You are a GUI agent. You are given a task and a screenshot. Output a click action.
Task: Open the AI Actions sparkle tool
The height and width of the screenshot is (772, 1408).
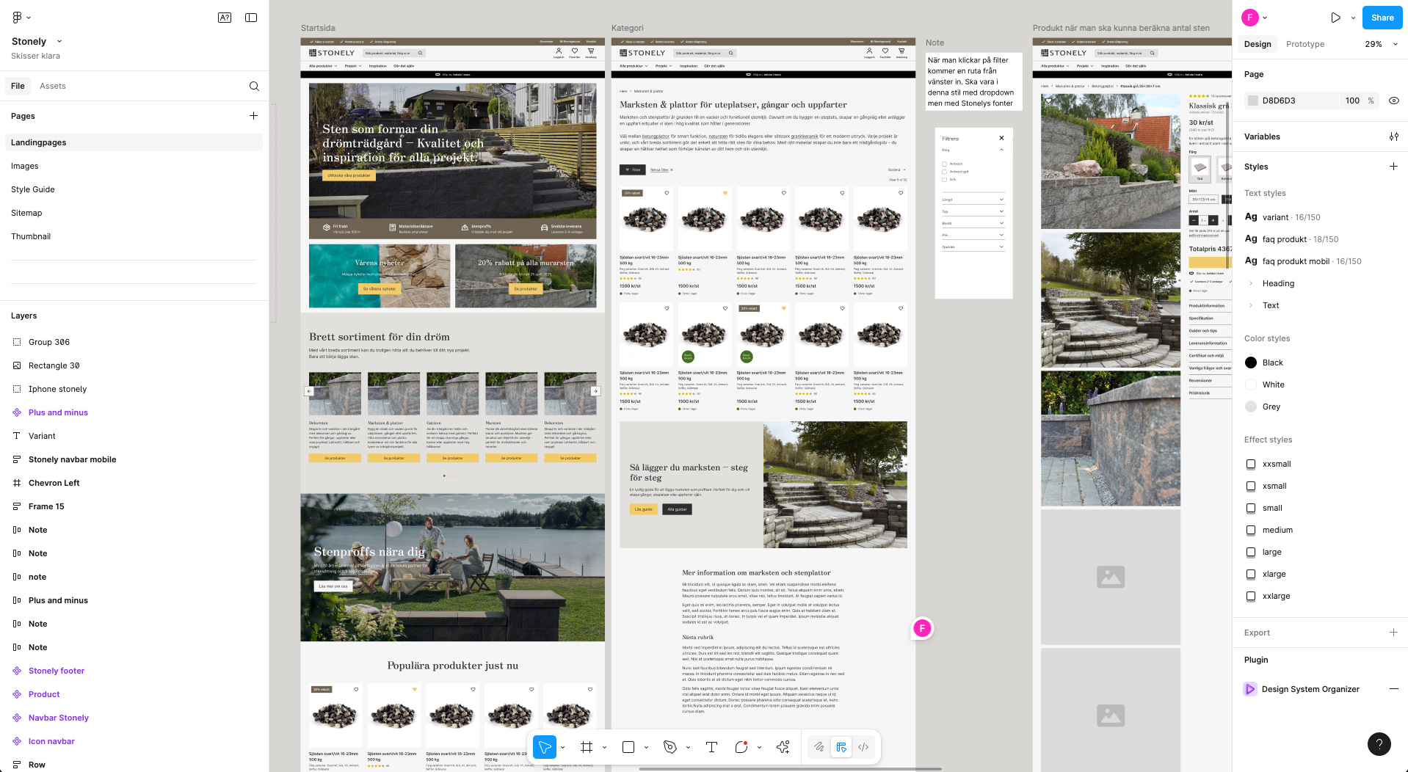point(783,747)
